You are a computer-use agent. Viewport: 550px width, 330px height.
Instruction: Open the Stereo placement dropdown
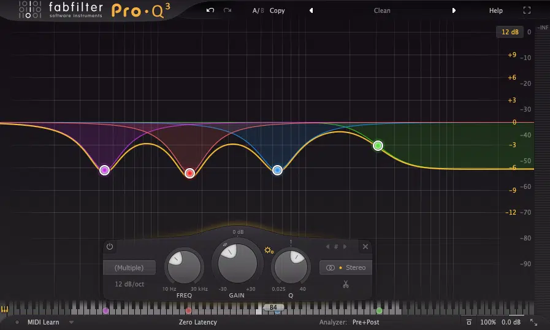click(x=345, y=267)
